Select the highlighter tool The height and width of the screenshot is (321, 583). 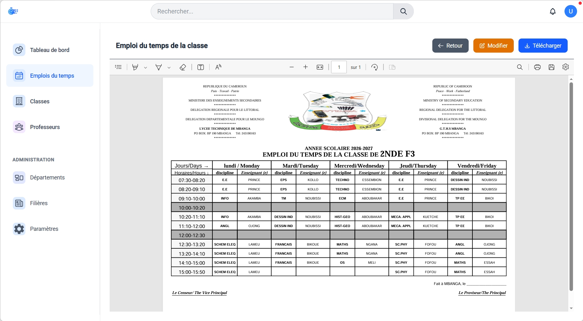[135, 67]
